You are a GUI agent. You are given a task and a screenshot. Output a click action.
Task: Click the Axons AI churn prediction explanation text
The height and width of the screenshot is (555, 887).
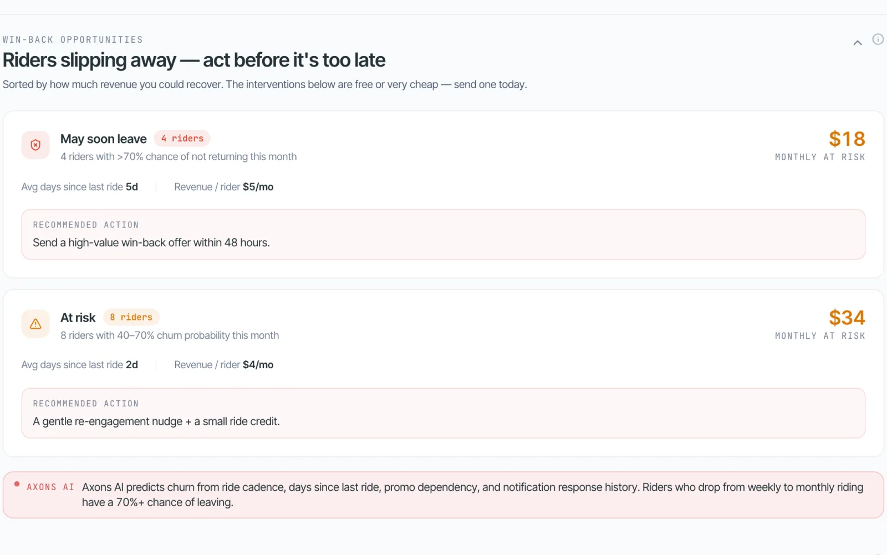pyautogui.click(x=473, y=495)
